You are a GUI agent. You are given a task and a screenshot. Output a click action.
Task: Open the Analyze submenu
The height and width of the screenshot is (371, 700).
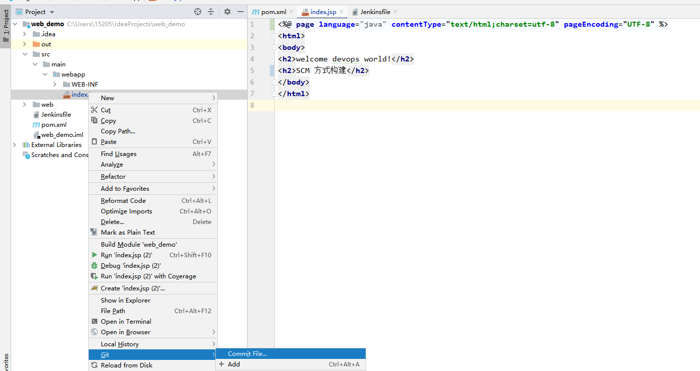153,164
